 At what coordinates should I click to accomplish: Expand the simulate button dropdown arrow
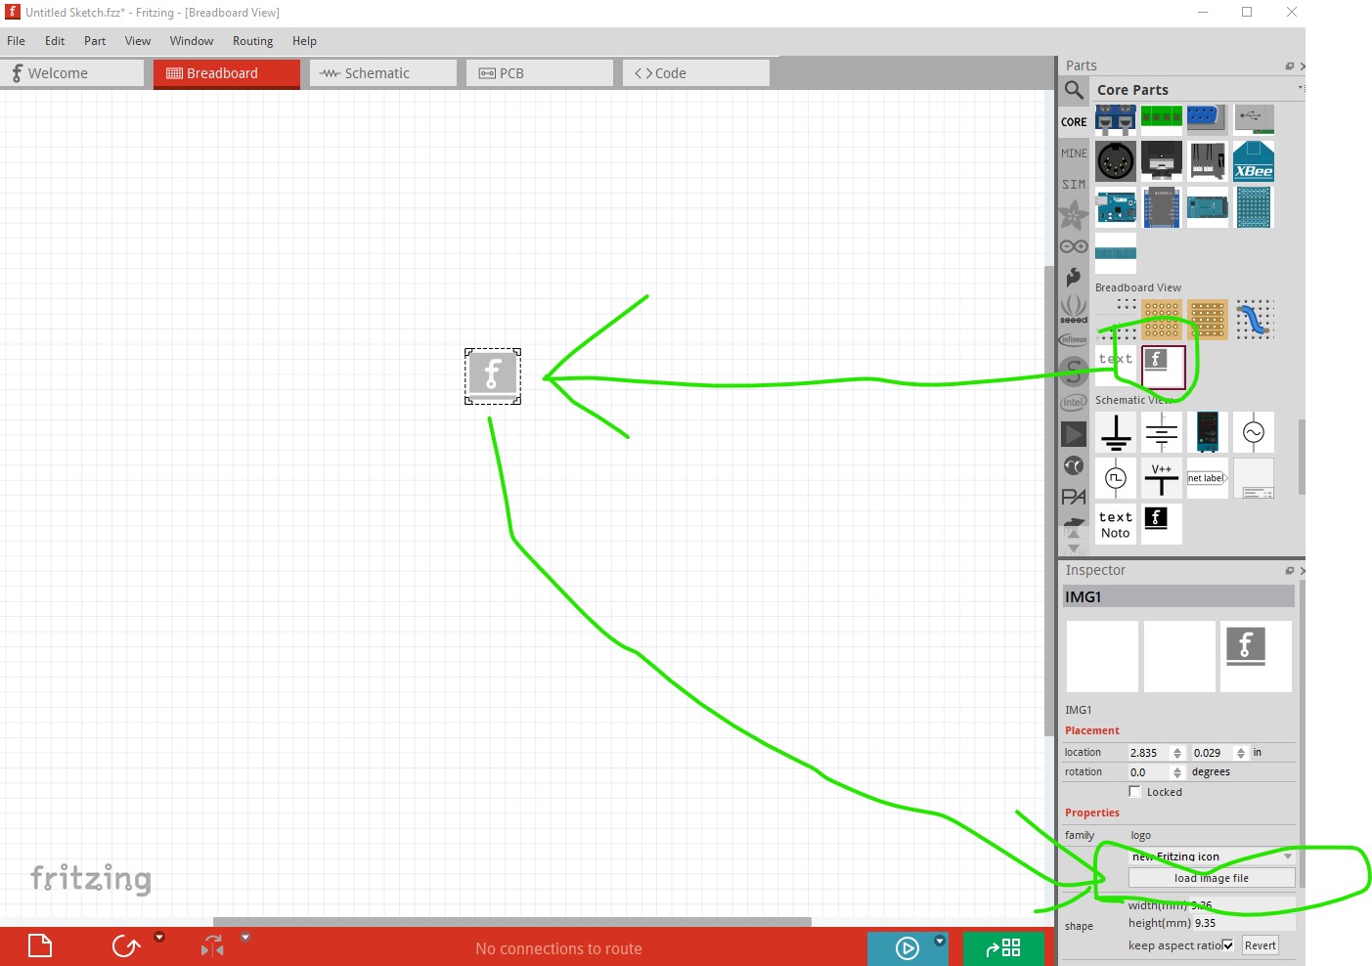pos(940,942)
